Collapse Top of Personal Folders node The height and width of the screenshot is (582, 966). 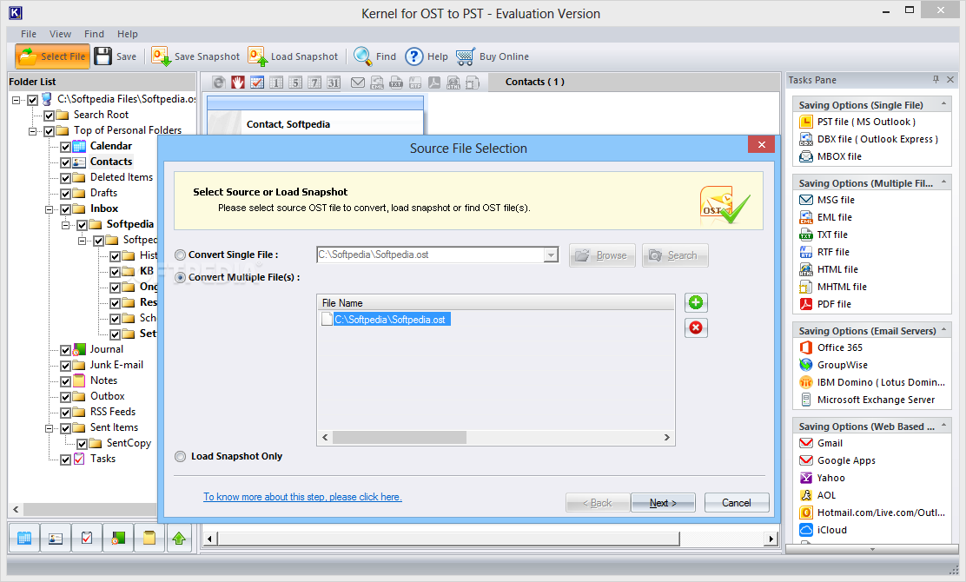32,131
